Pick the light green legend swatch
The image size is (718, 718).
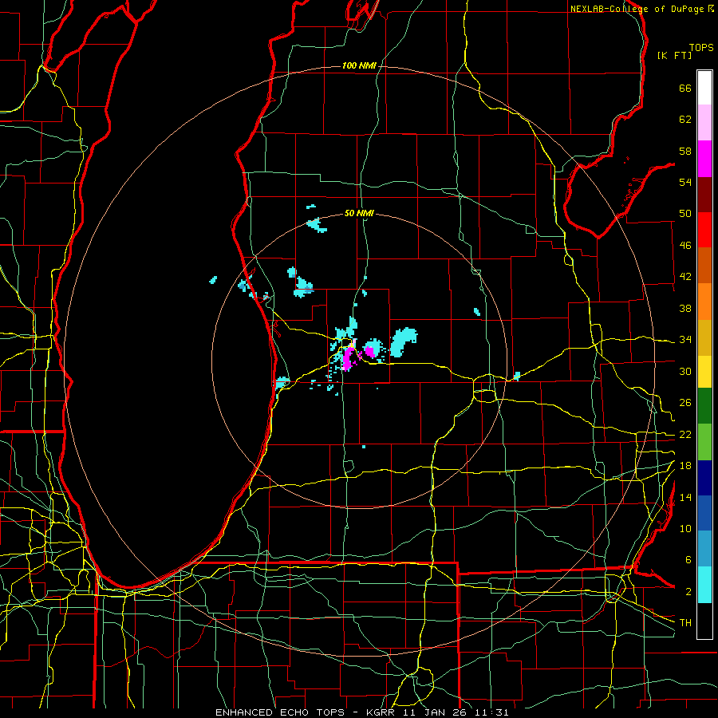(704, 442)
